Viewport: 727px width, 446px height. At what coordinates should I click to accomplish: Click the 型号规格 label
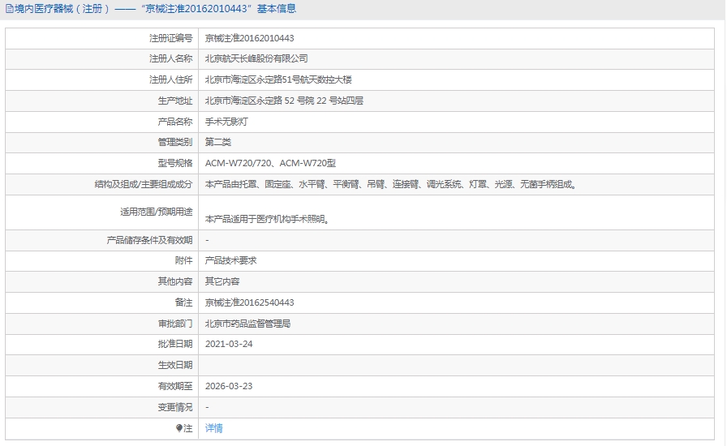point(174,163)
